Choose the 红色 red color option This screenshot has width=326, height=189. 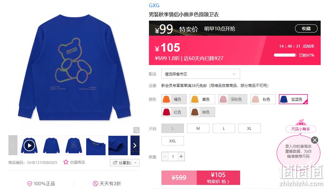[x=174, y=112]
